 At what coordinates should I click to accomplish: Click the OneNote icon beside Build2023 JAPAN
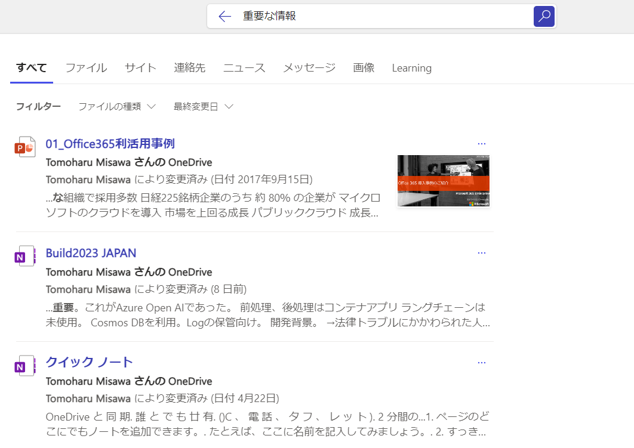25,256
